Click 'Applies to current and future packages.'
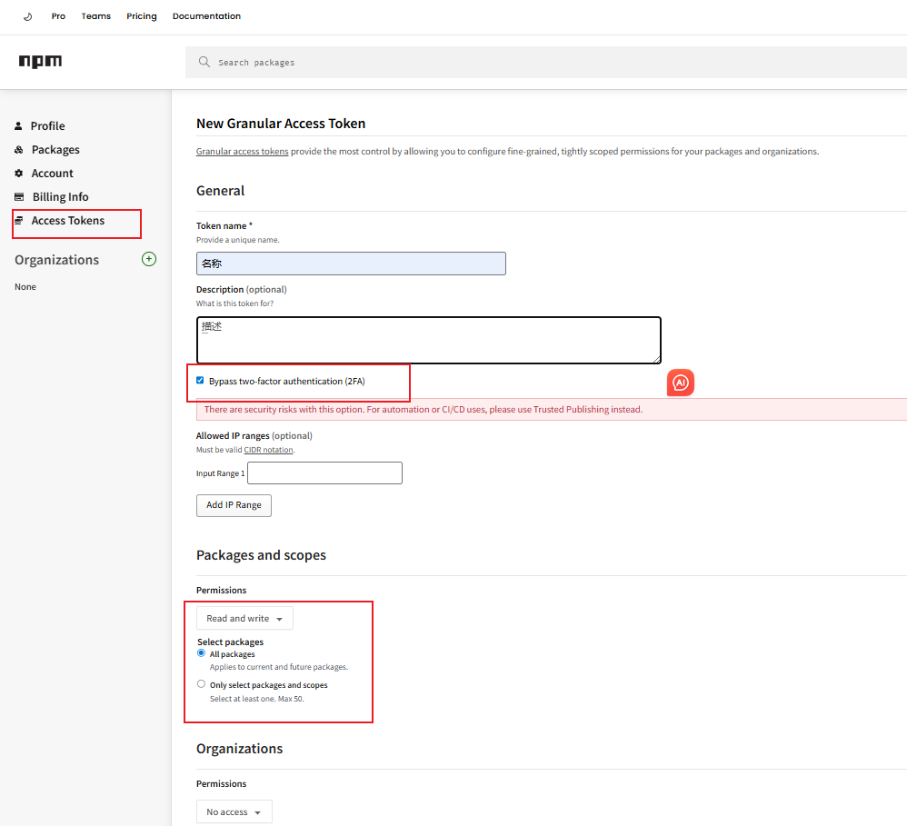Viewport: 907px width, 826px height. coord(279,667)
